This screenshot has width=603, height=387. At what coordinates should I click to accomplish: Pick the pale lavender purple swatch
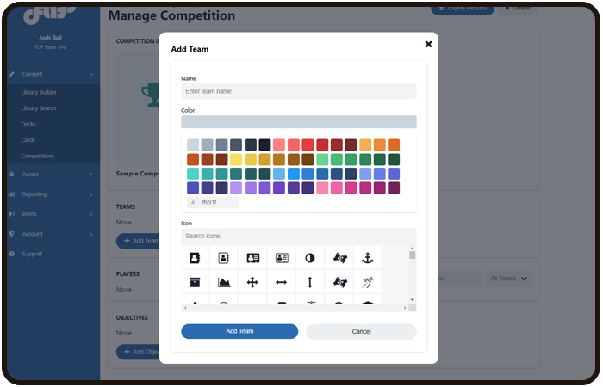tap(236, 187)
